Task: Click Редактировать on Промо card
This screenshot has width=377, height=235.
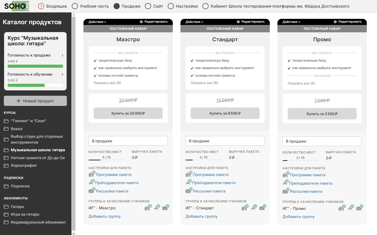Action: click(x=348, y=22)
